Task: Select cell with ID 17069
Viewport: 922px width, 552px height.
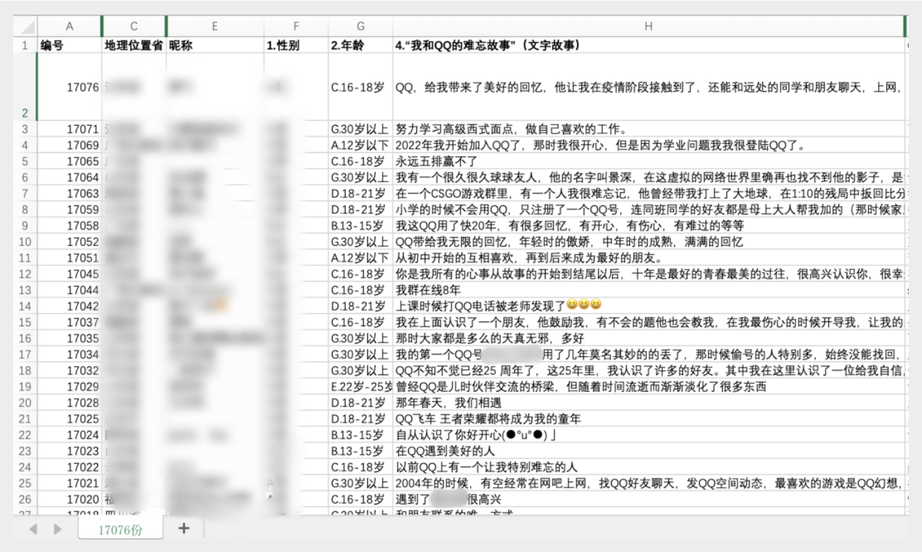Action: pyautogui.click(x=69, y=145)
